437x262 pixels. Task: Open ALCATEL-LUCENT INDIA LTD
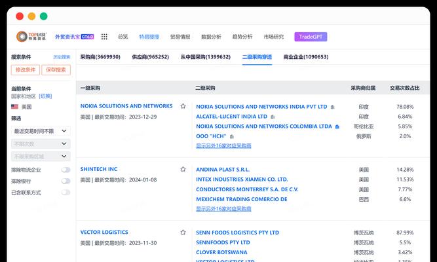(231, 117)
